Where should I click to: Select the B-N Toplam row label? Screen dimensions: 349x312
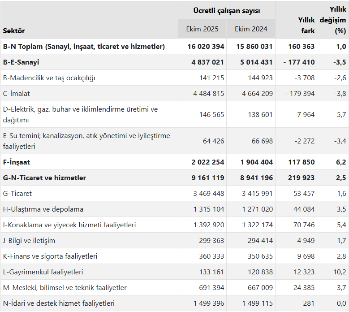tap(84, 46)
